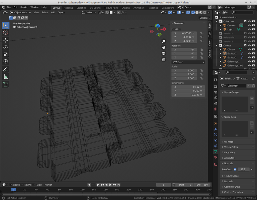Open the Tool properties tab

tap(216, 79)
